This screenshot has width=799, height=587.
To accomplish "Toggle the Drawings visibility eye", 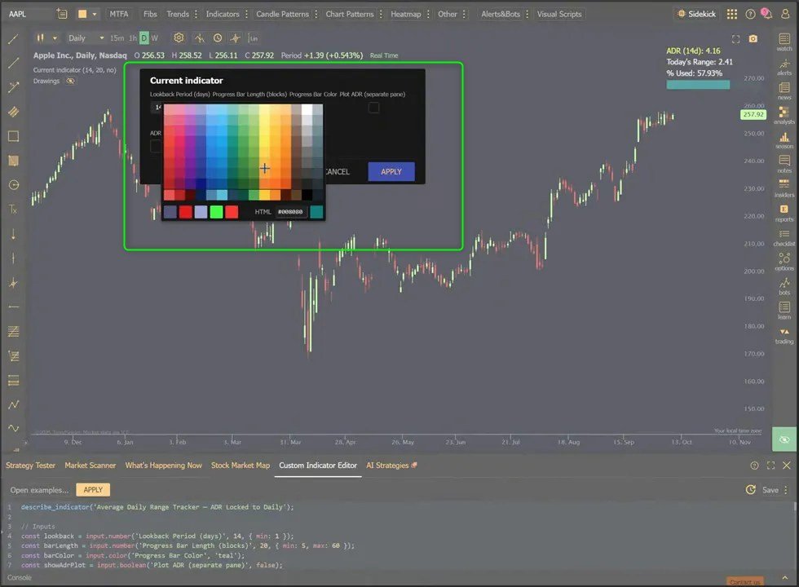I will [70, 81].
